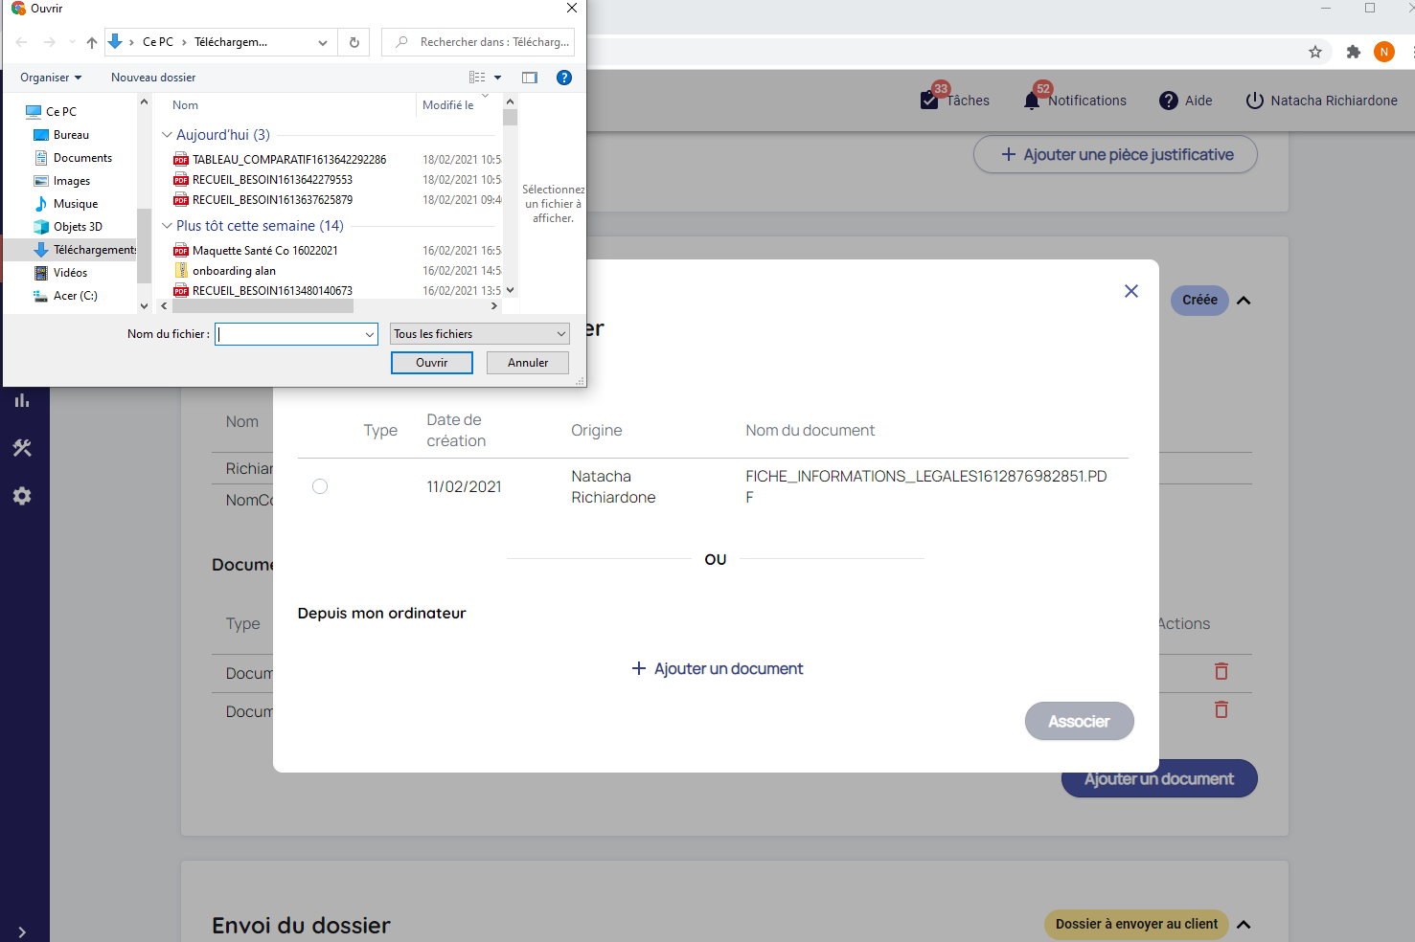Click Ajouter une pièce justificative
Screen dimensions: 1415x942
1115,155
